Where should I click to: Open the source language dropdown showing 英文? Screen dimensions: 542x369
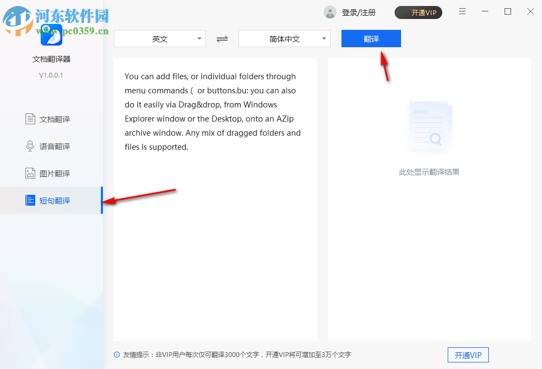coord(160,39)
